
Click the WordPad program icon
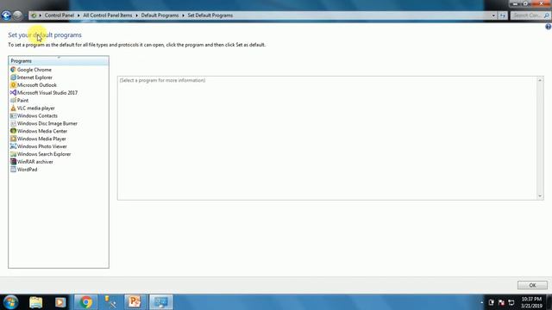tap(13, 170)
